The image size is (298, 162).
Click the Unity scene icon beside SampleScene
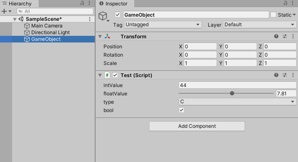coord(21,19)
